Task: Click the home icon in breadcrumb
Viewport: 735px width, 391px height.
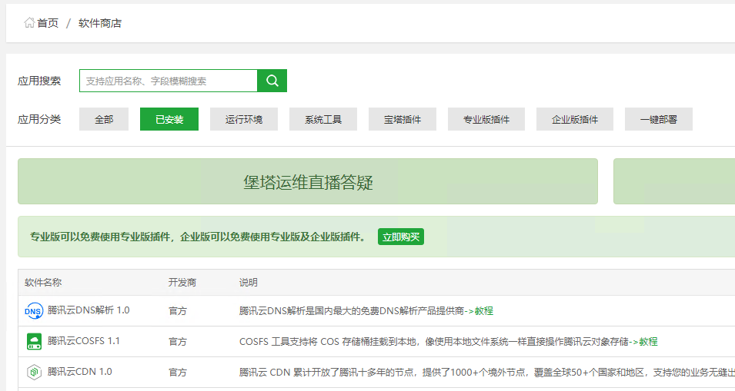Action: click(29, 22)
